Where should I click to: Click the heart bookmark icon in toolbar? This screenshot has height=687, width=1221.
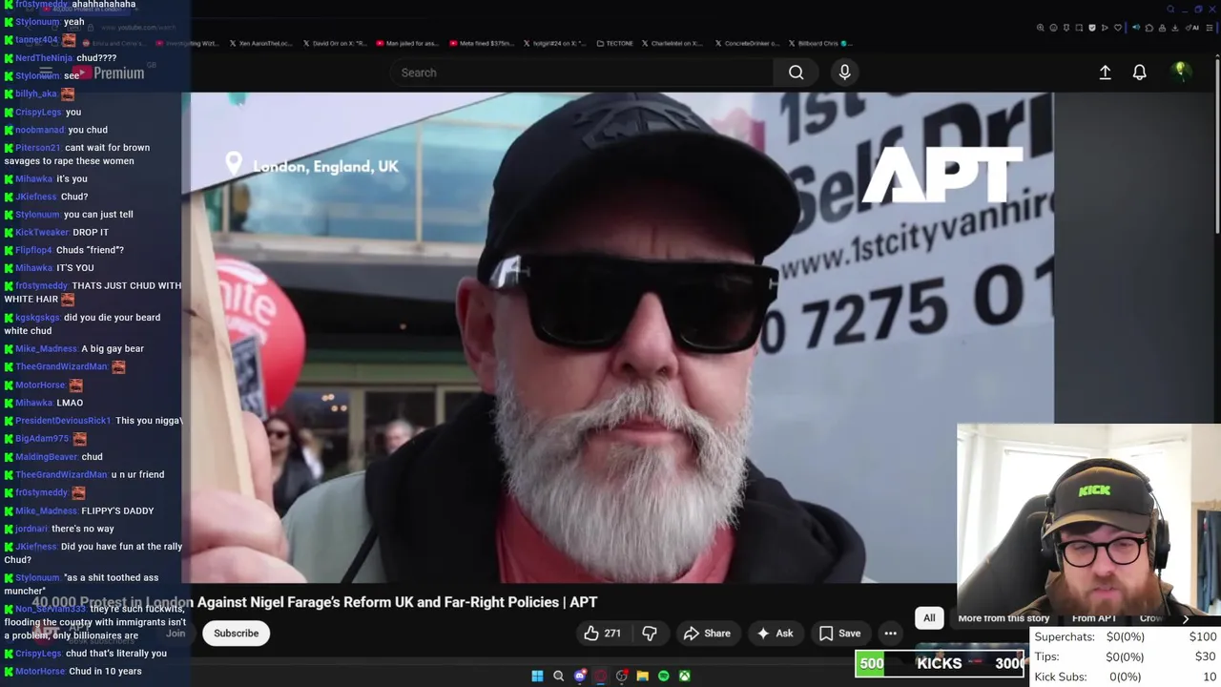pos(1118,28)
